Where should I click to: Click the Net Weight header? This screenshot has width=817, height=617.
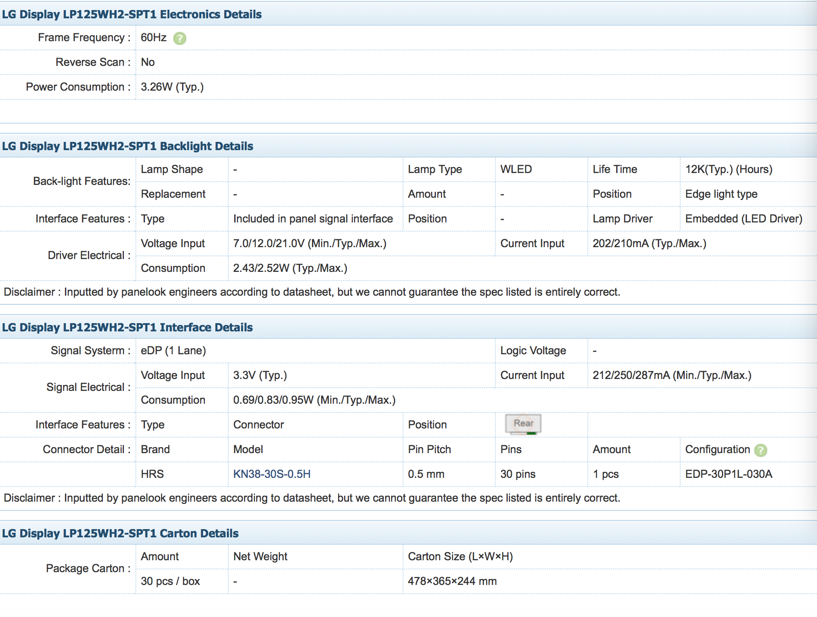point(260,557)
